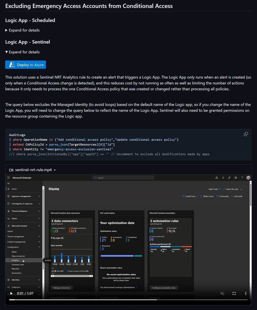Click What's new? link
Image resolution: width=257 pixels, height=310 pixels.
point(207,196)
